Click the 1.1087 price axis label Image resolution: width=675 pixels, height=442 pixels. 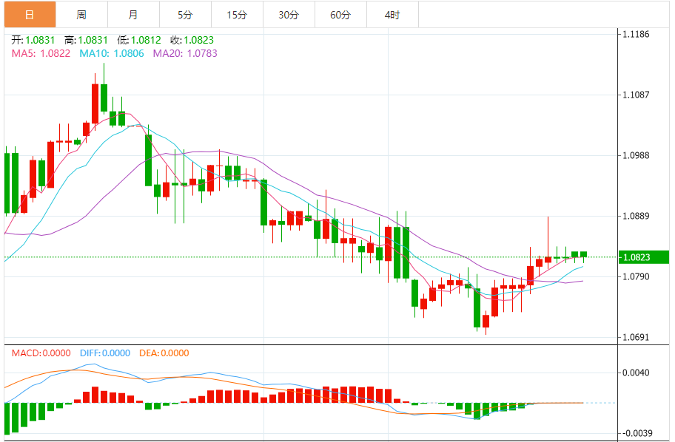[637, 95]
